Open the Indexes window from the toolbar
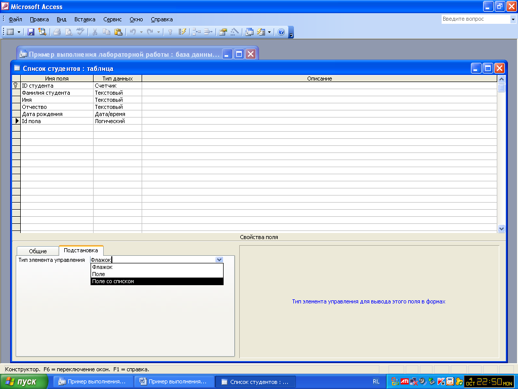 click(183, 32)
